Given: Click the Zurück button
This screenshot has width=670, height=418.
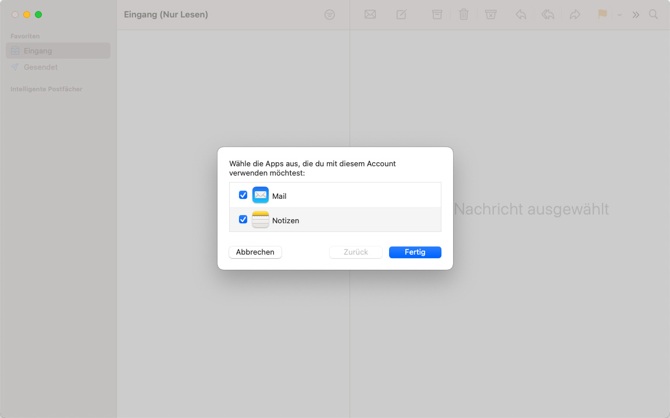Looking at the screenshot, I should [x=355, y=252].
